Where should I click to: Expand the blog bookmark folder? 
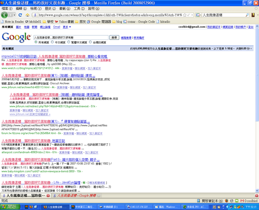(x=117, y=22)
